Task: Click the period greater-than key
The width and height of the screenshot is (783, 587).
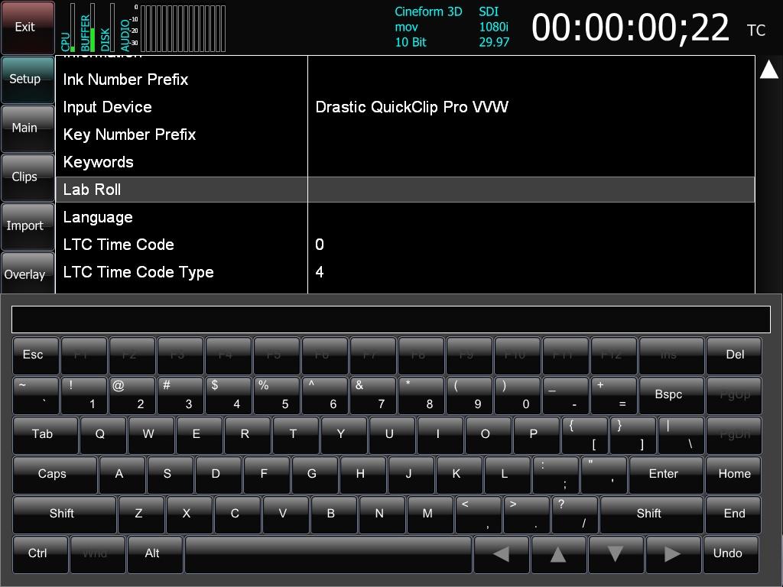Action: point(526,514)
